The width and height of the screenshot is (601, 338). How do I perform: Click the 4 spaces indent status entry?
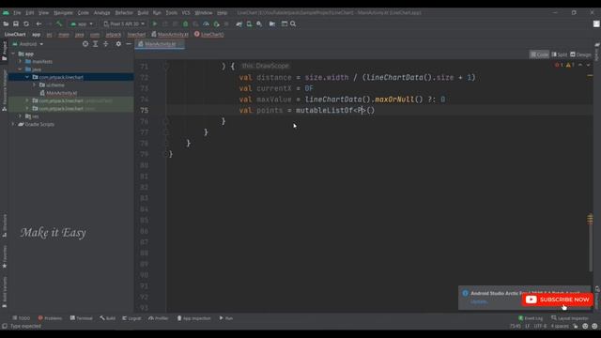(x=560, y=326)
